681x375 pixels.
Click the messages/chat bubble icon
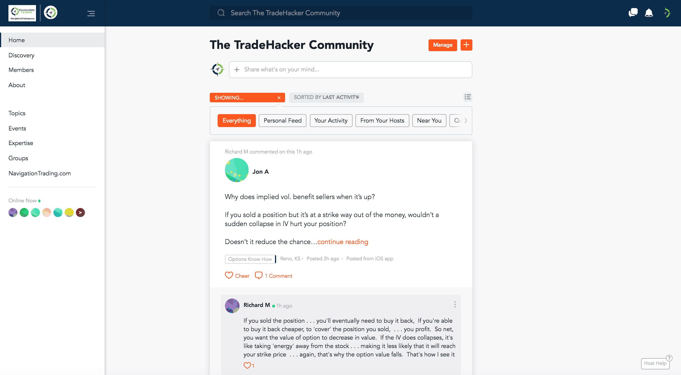(633, 12)
